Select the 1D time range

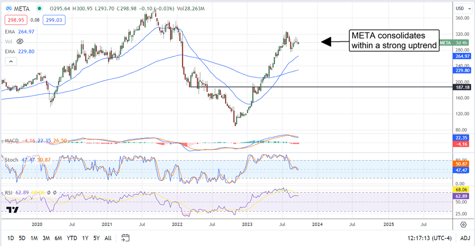tap(9, 237)
